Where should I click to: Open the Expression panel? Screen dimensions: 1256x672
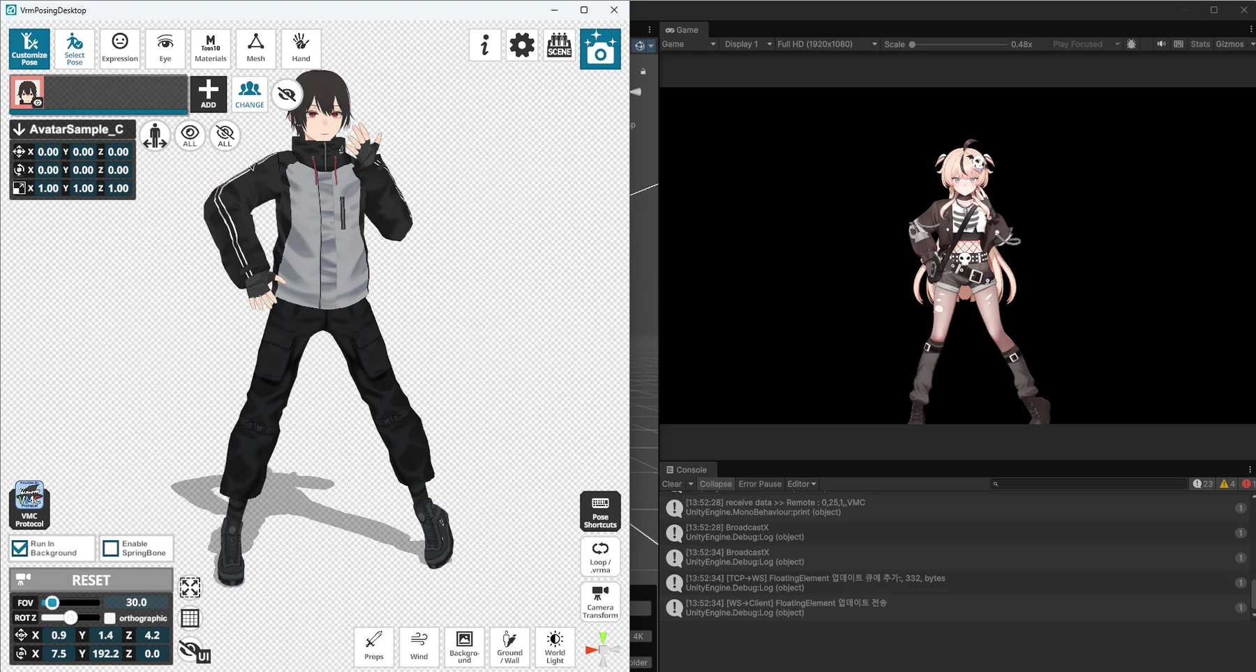[120, 49]
